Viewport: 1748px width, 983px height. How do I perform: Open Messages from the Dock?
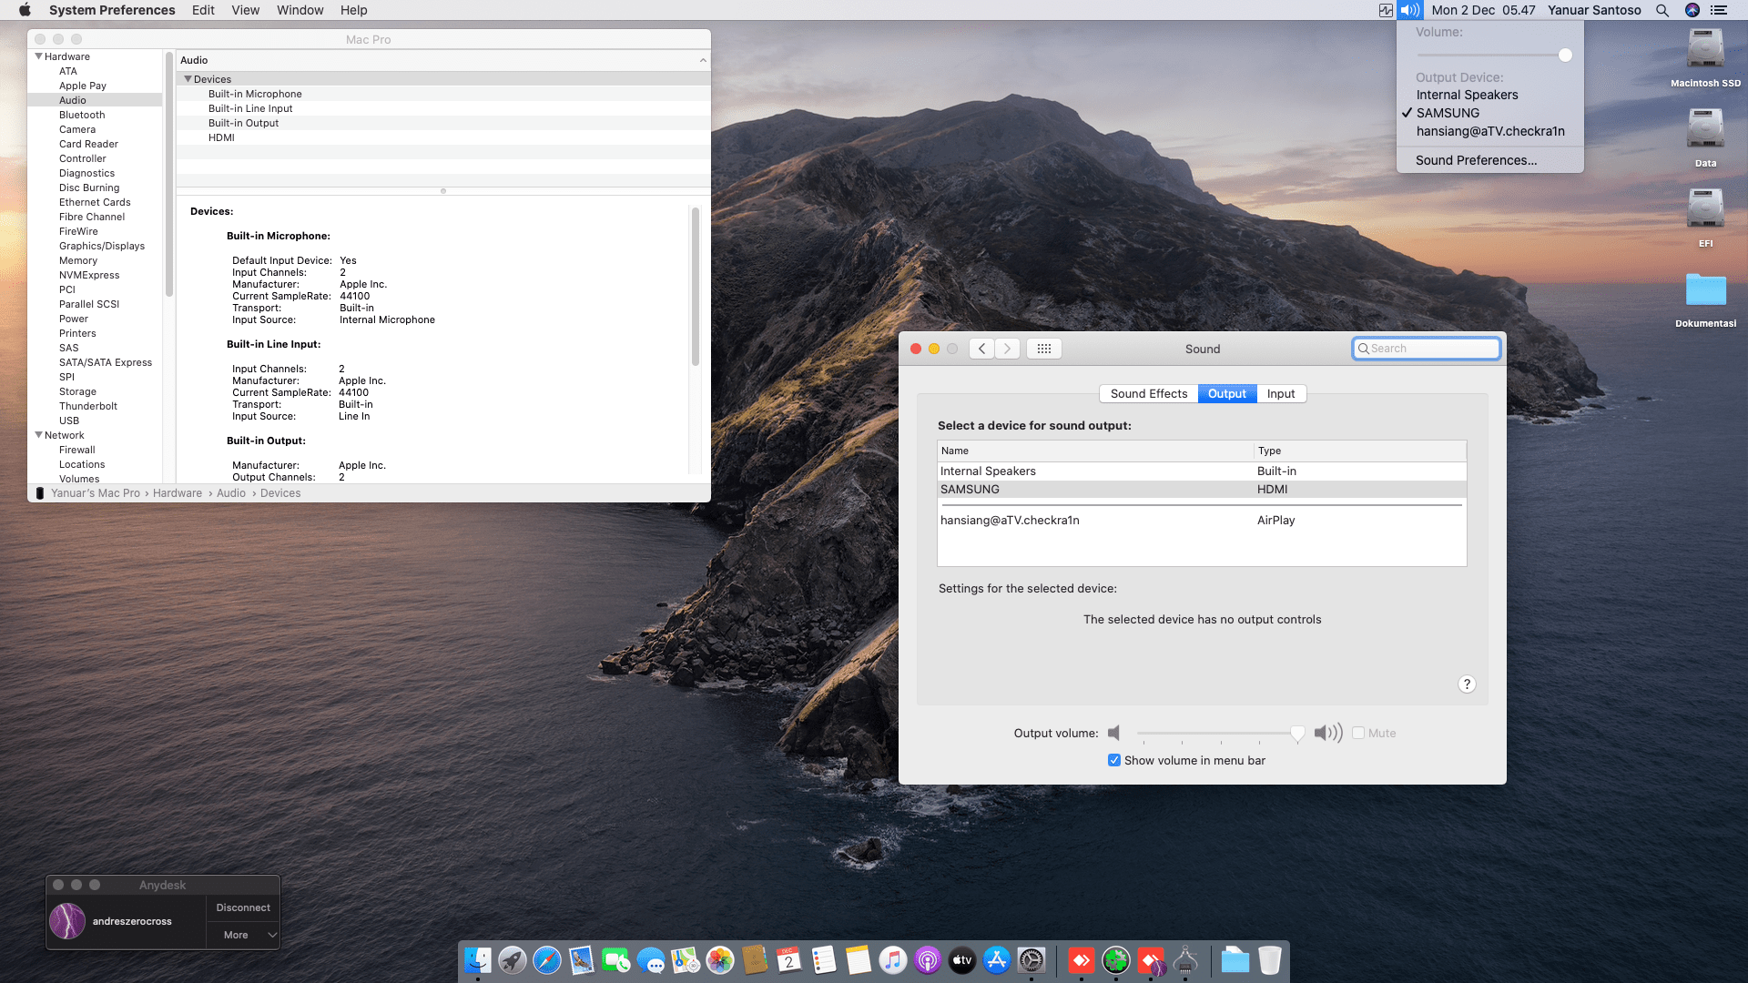tap(651, 960)
